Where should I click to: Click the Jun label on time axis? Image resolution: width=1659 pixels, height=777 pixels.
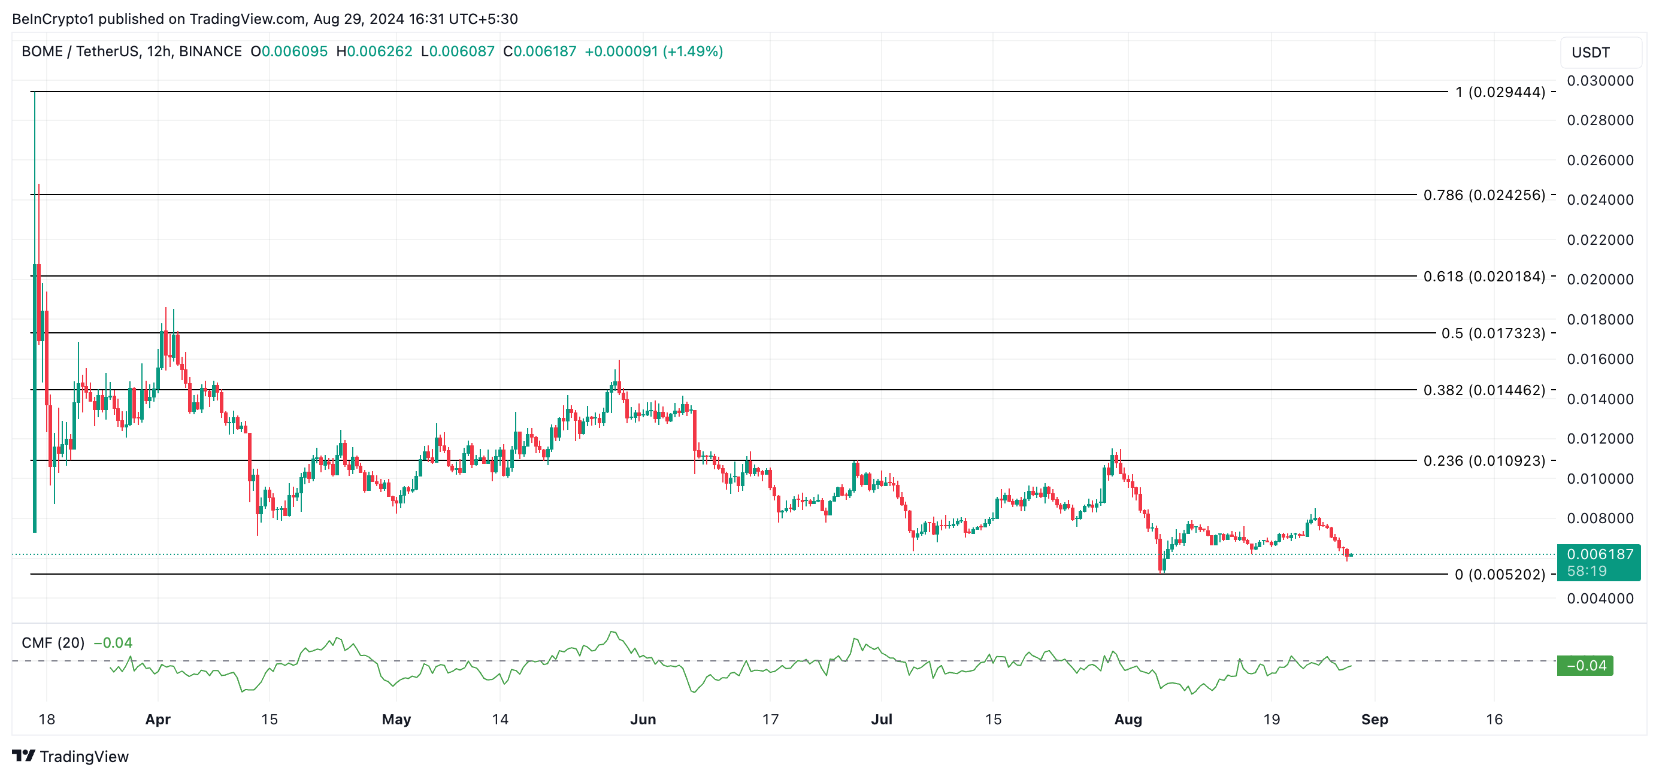[643, 719]
